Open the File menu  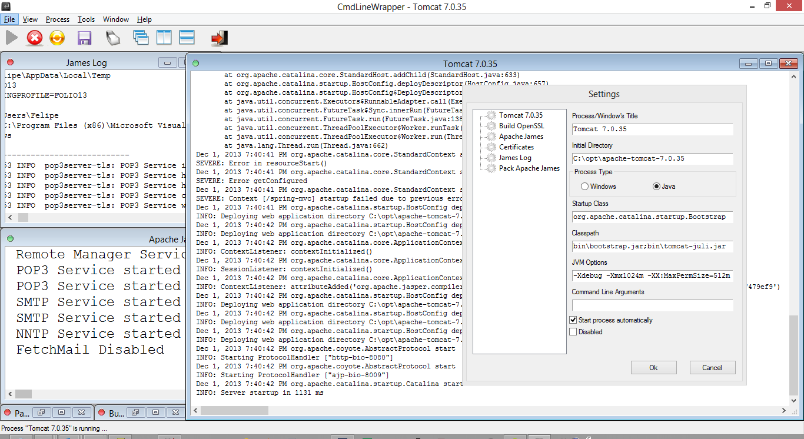click(9, 19)
